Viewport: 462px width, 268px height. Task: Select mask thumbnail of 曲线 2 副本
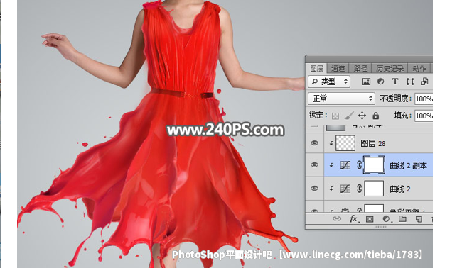point(374,165)
